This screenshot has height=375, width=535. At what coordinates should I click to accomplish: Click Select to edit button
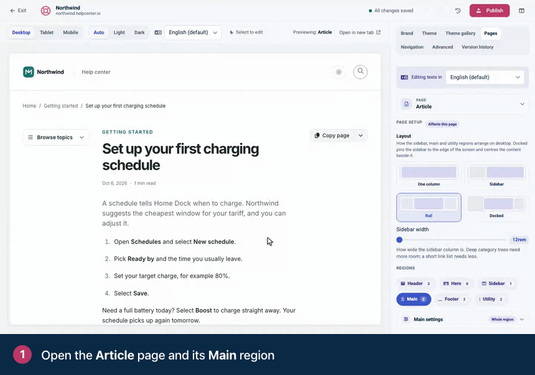pyautogui.click(x=246, y=32)
